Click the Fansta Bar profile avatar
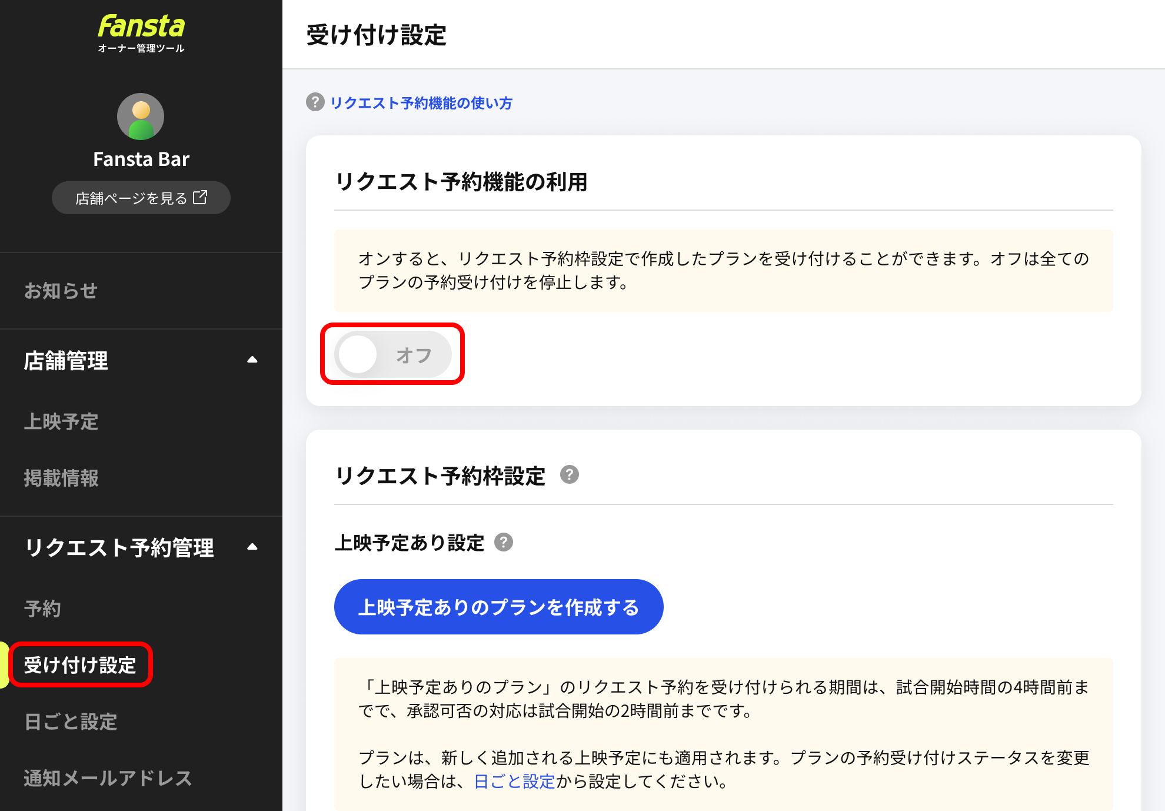The image size is (1165, 811). [x=141, y=117]
